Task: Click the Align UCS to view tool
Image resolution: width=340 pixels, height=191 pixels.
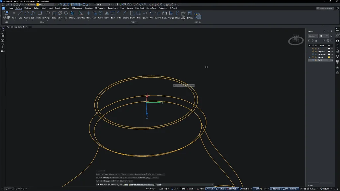Action: 6,15
